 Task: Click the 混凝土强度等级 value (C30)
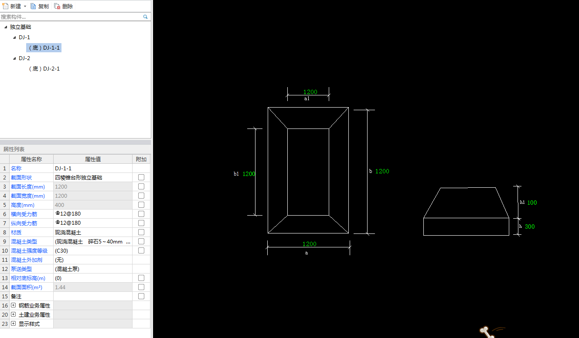click(93, 250)
